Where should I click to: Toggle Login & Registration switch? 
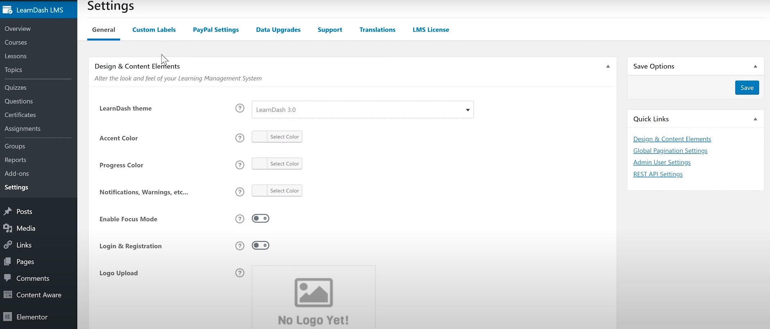[260, 246]
